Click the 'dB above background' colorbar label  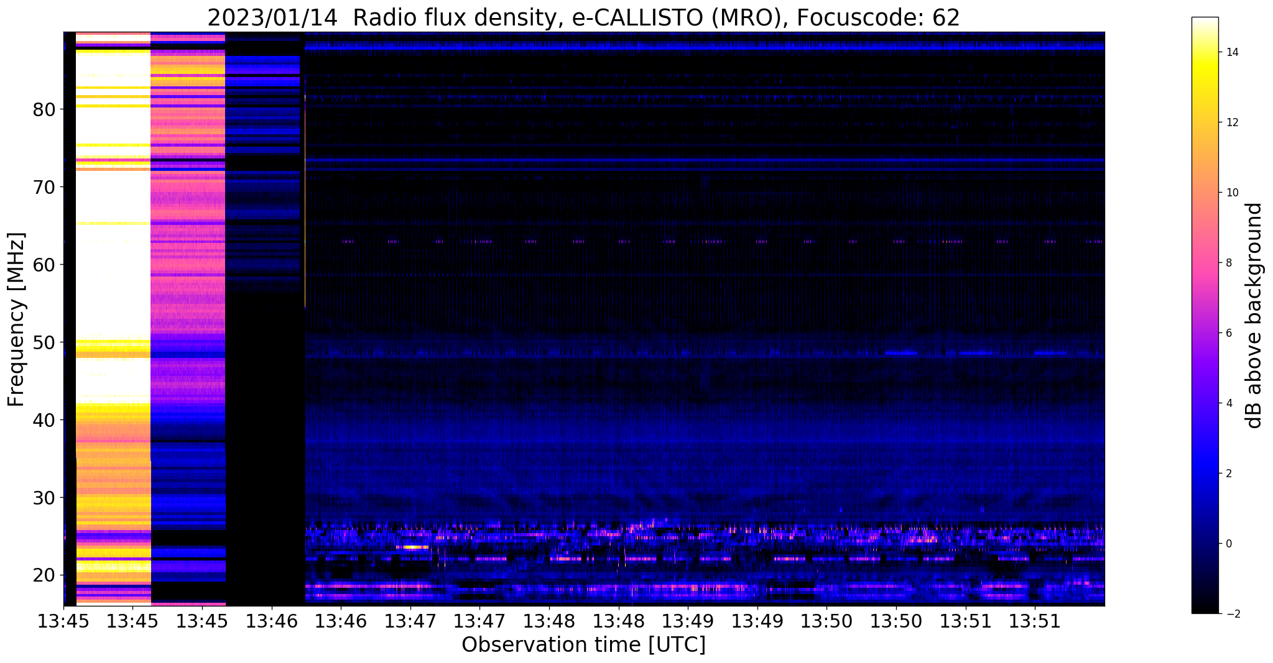(x=1254, y=316)
